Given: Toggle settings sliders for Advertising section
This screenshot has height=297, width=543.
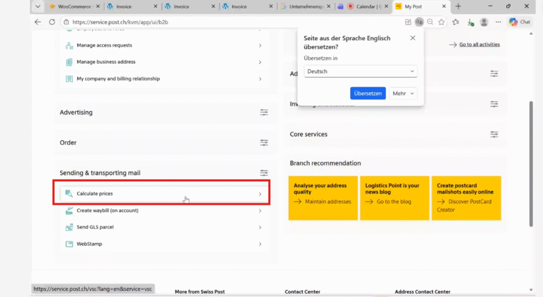Looking at the screenshot, I should (264, 113).
